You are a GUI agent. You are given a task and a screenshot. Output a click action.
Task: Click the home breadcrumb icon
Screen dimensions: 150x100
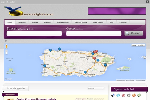point(6,41)
